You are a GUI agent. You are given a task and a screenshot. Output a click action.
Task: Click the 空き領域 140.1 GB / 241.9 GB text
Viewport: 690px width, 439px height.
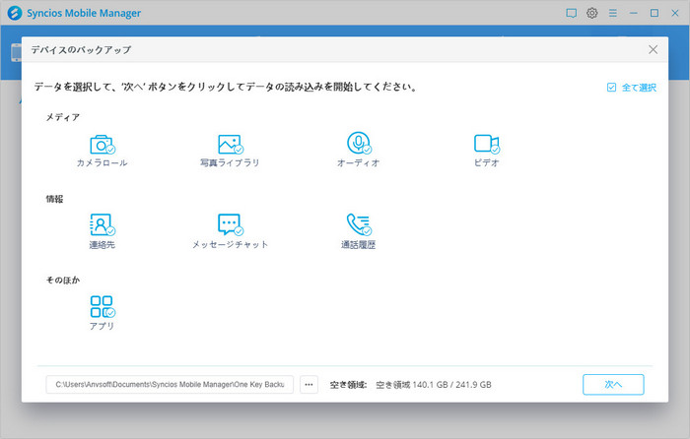click(434, 385)
